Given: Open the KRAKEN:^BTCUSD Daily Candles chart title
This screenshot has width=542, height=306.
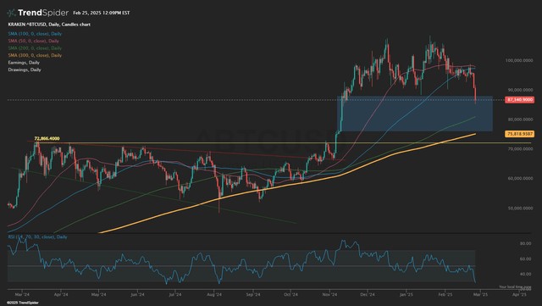Looking at the screenshot, I should click(49, 25).
